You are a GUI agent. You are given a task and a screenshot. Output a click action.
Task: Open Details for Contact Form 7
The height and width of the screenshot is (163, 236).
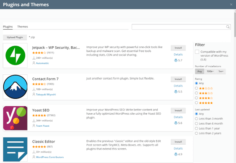tap(178, 86)
